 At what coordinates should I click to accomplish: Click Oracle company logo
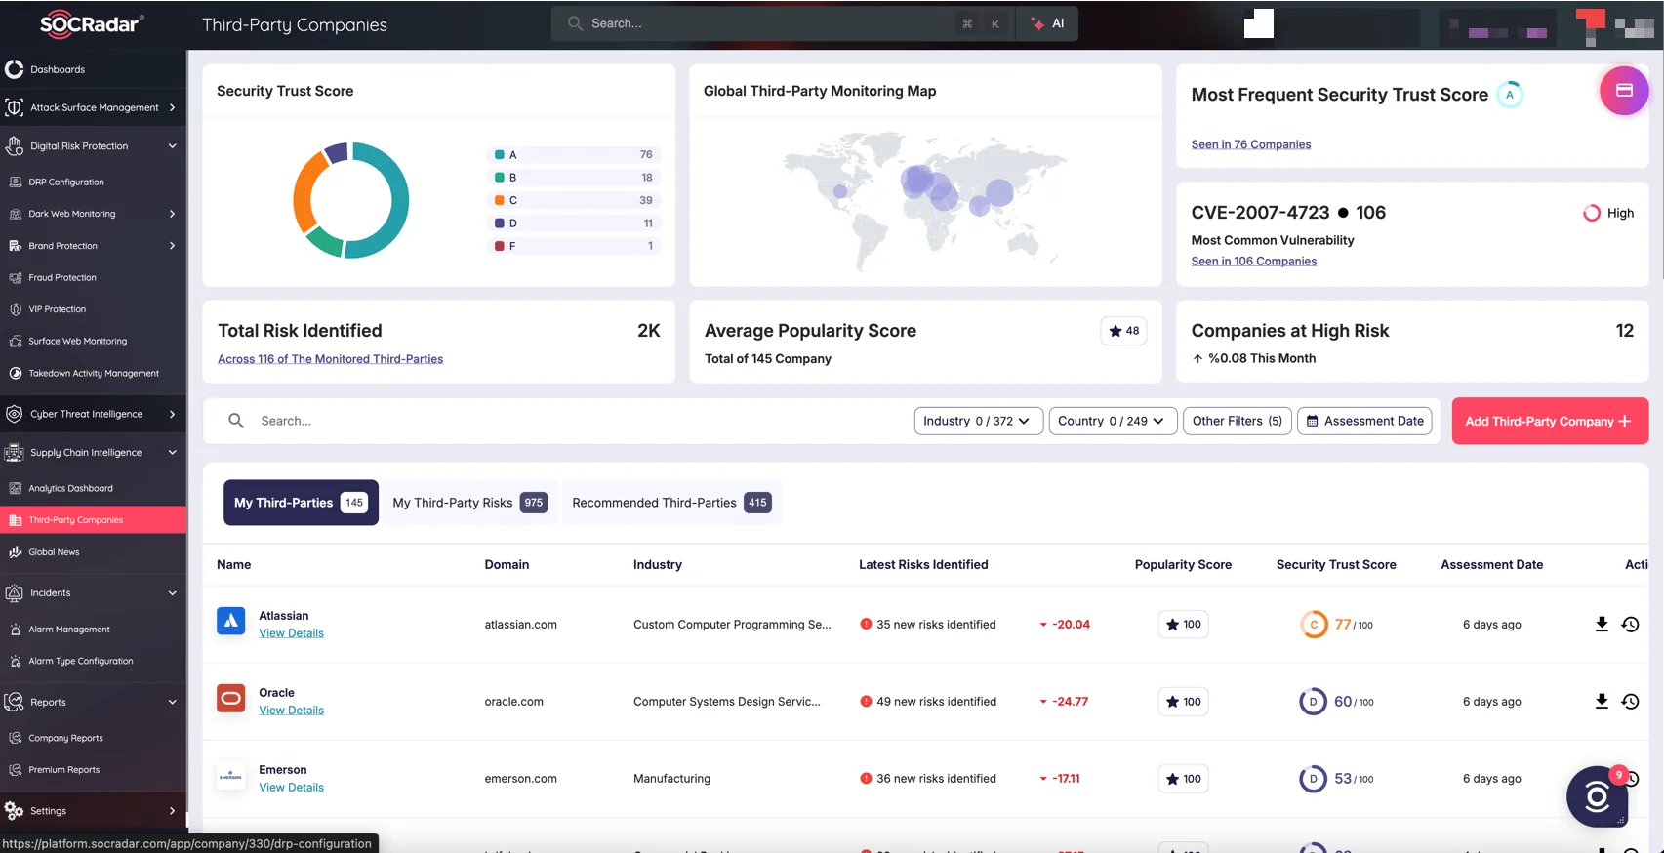coord(230,698)
